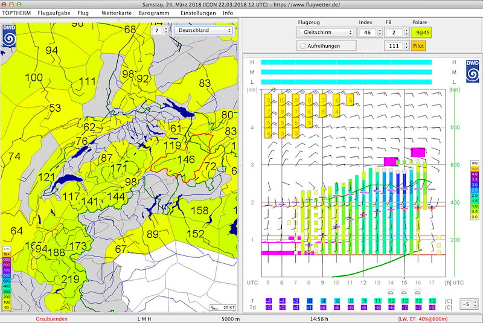Screen dimensions: 483x323
Task: Increase the 111 stepper value
Action: click(406, 43)
